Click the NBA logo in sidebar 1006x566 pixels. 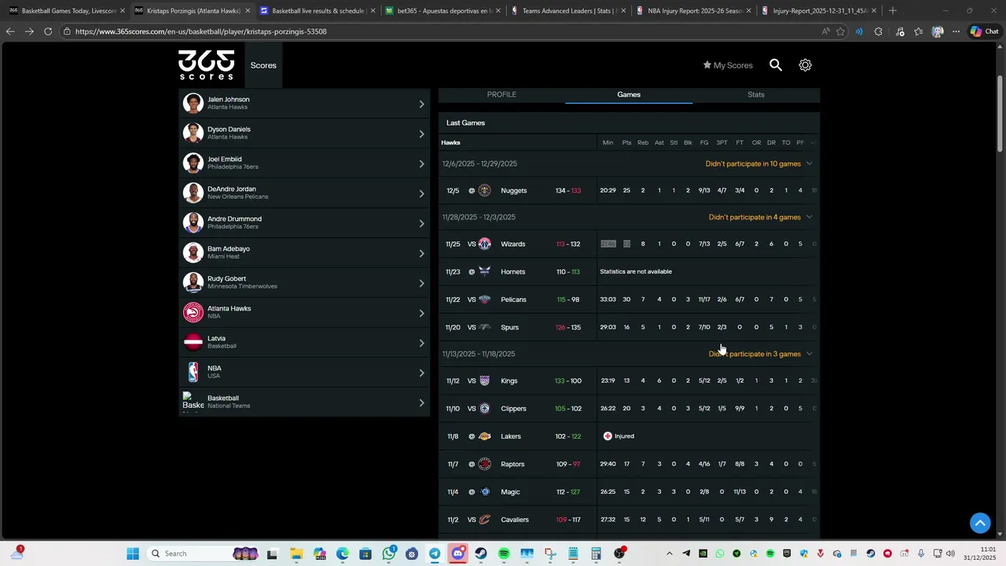193,372
